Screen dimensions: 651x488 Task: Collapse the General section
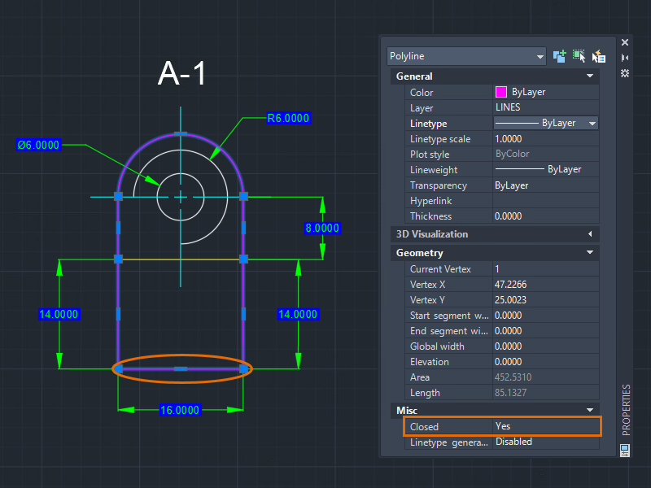coord(589,76)
